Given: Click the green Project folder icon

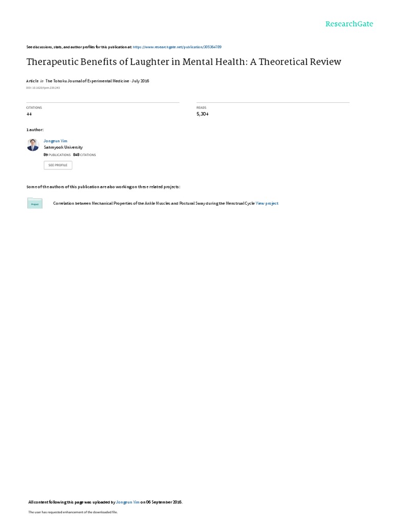Looking at the screenshot, I should [x=35, y=203].
